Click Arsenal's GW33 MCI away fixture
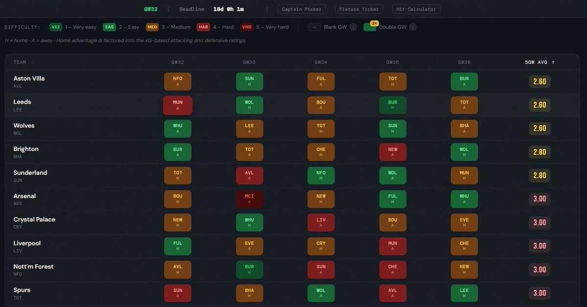Image resolution: width=587 pixels, height=307 pixels. pos(249,199)
